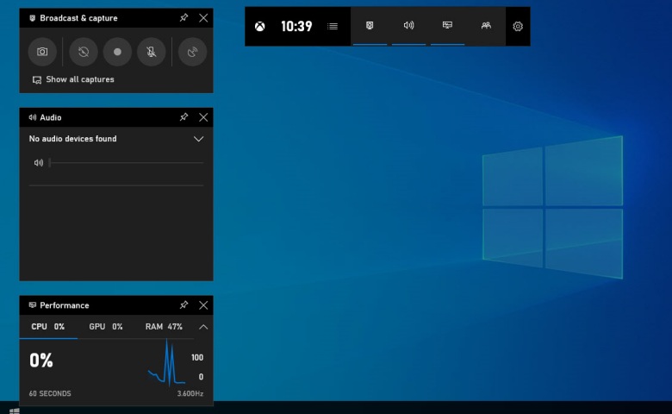This screenshot has width=672, height=414.
Task: Start recording with the circle button
Action: 117,52
